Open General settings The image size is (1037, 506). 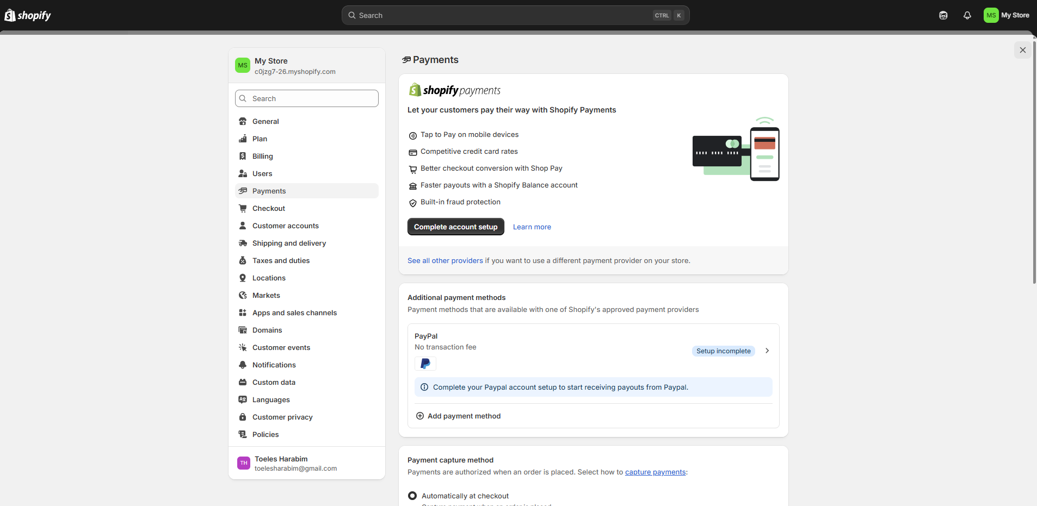coord(307,121)
